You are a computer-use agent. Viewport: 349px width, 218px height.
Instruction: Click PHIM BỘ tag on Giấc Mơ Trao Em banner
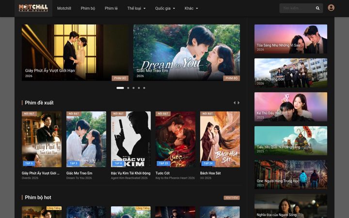pos(232,78)
